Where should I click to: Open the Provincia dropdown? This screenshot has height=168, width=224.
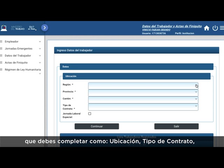(143, 92)
